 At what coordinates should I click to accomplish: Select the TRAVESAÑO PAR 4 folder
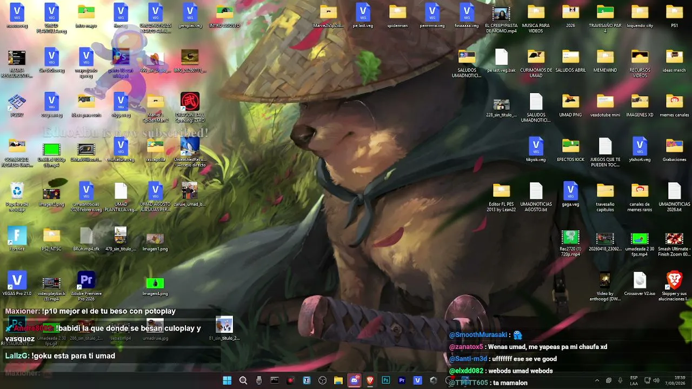pyautogui.click(x=605, y=18)
